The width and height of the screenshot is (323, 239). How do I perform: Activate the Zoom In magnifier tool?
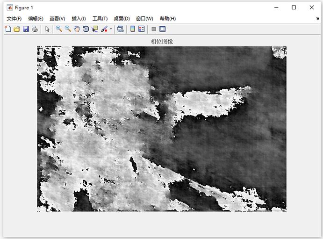click(59, 29)
